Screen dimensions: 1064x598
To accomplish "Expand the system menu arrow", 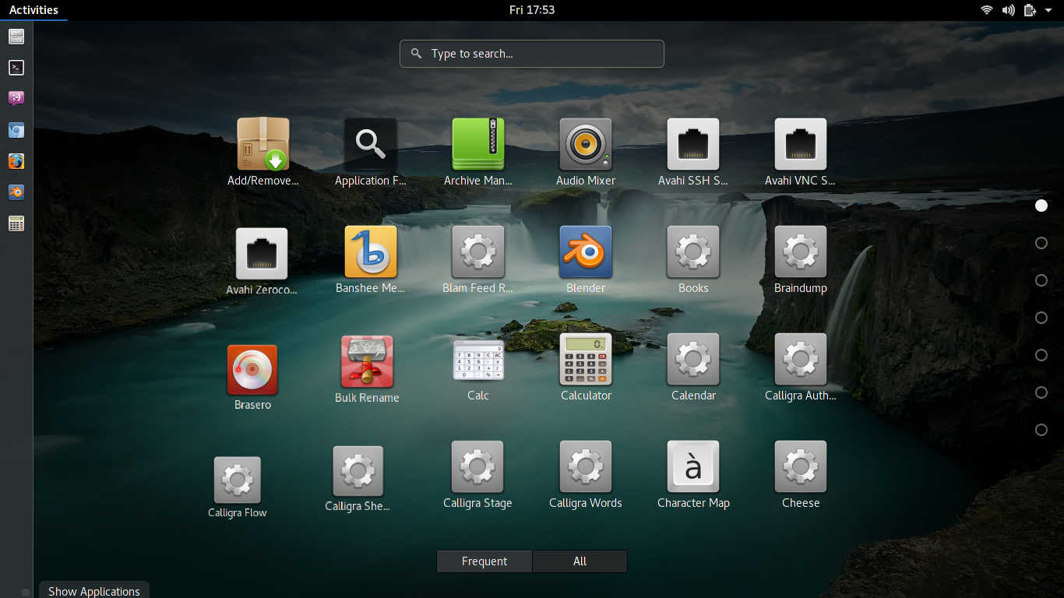I will [x=1048, y=10].
